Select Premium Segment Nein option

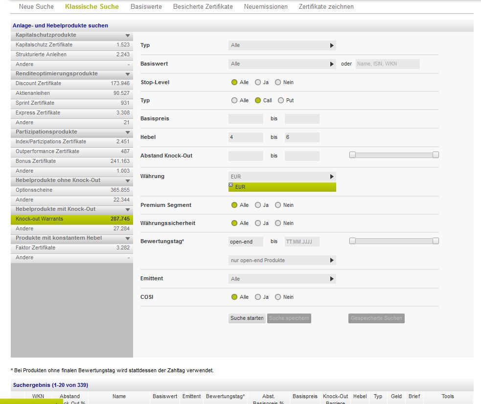tap(277, 205)
